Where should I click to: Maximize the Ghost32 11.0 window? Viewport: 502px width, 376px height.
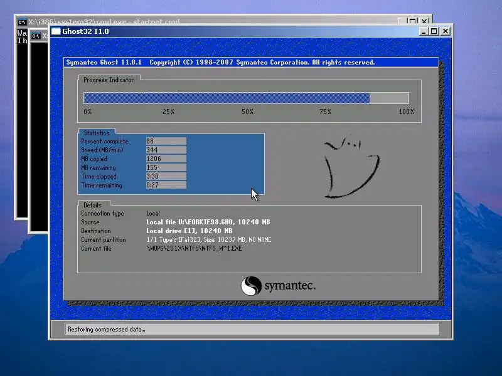[434, 31]
